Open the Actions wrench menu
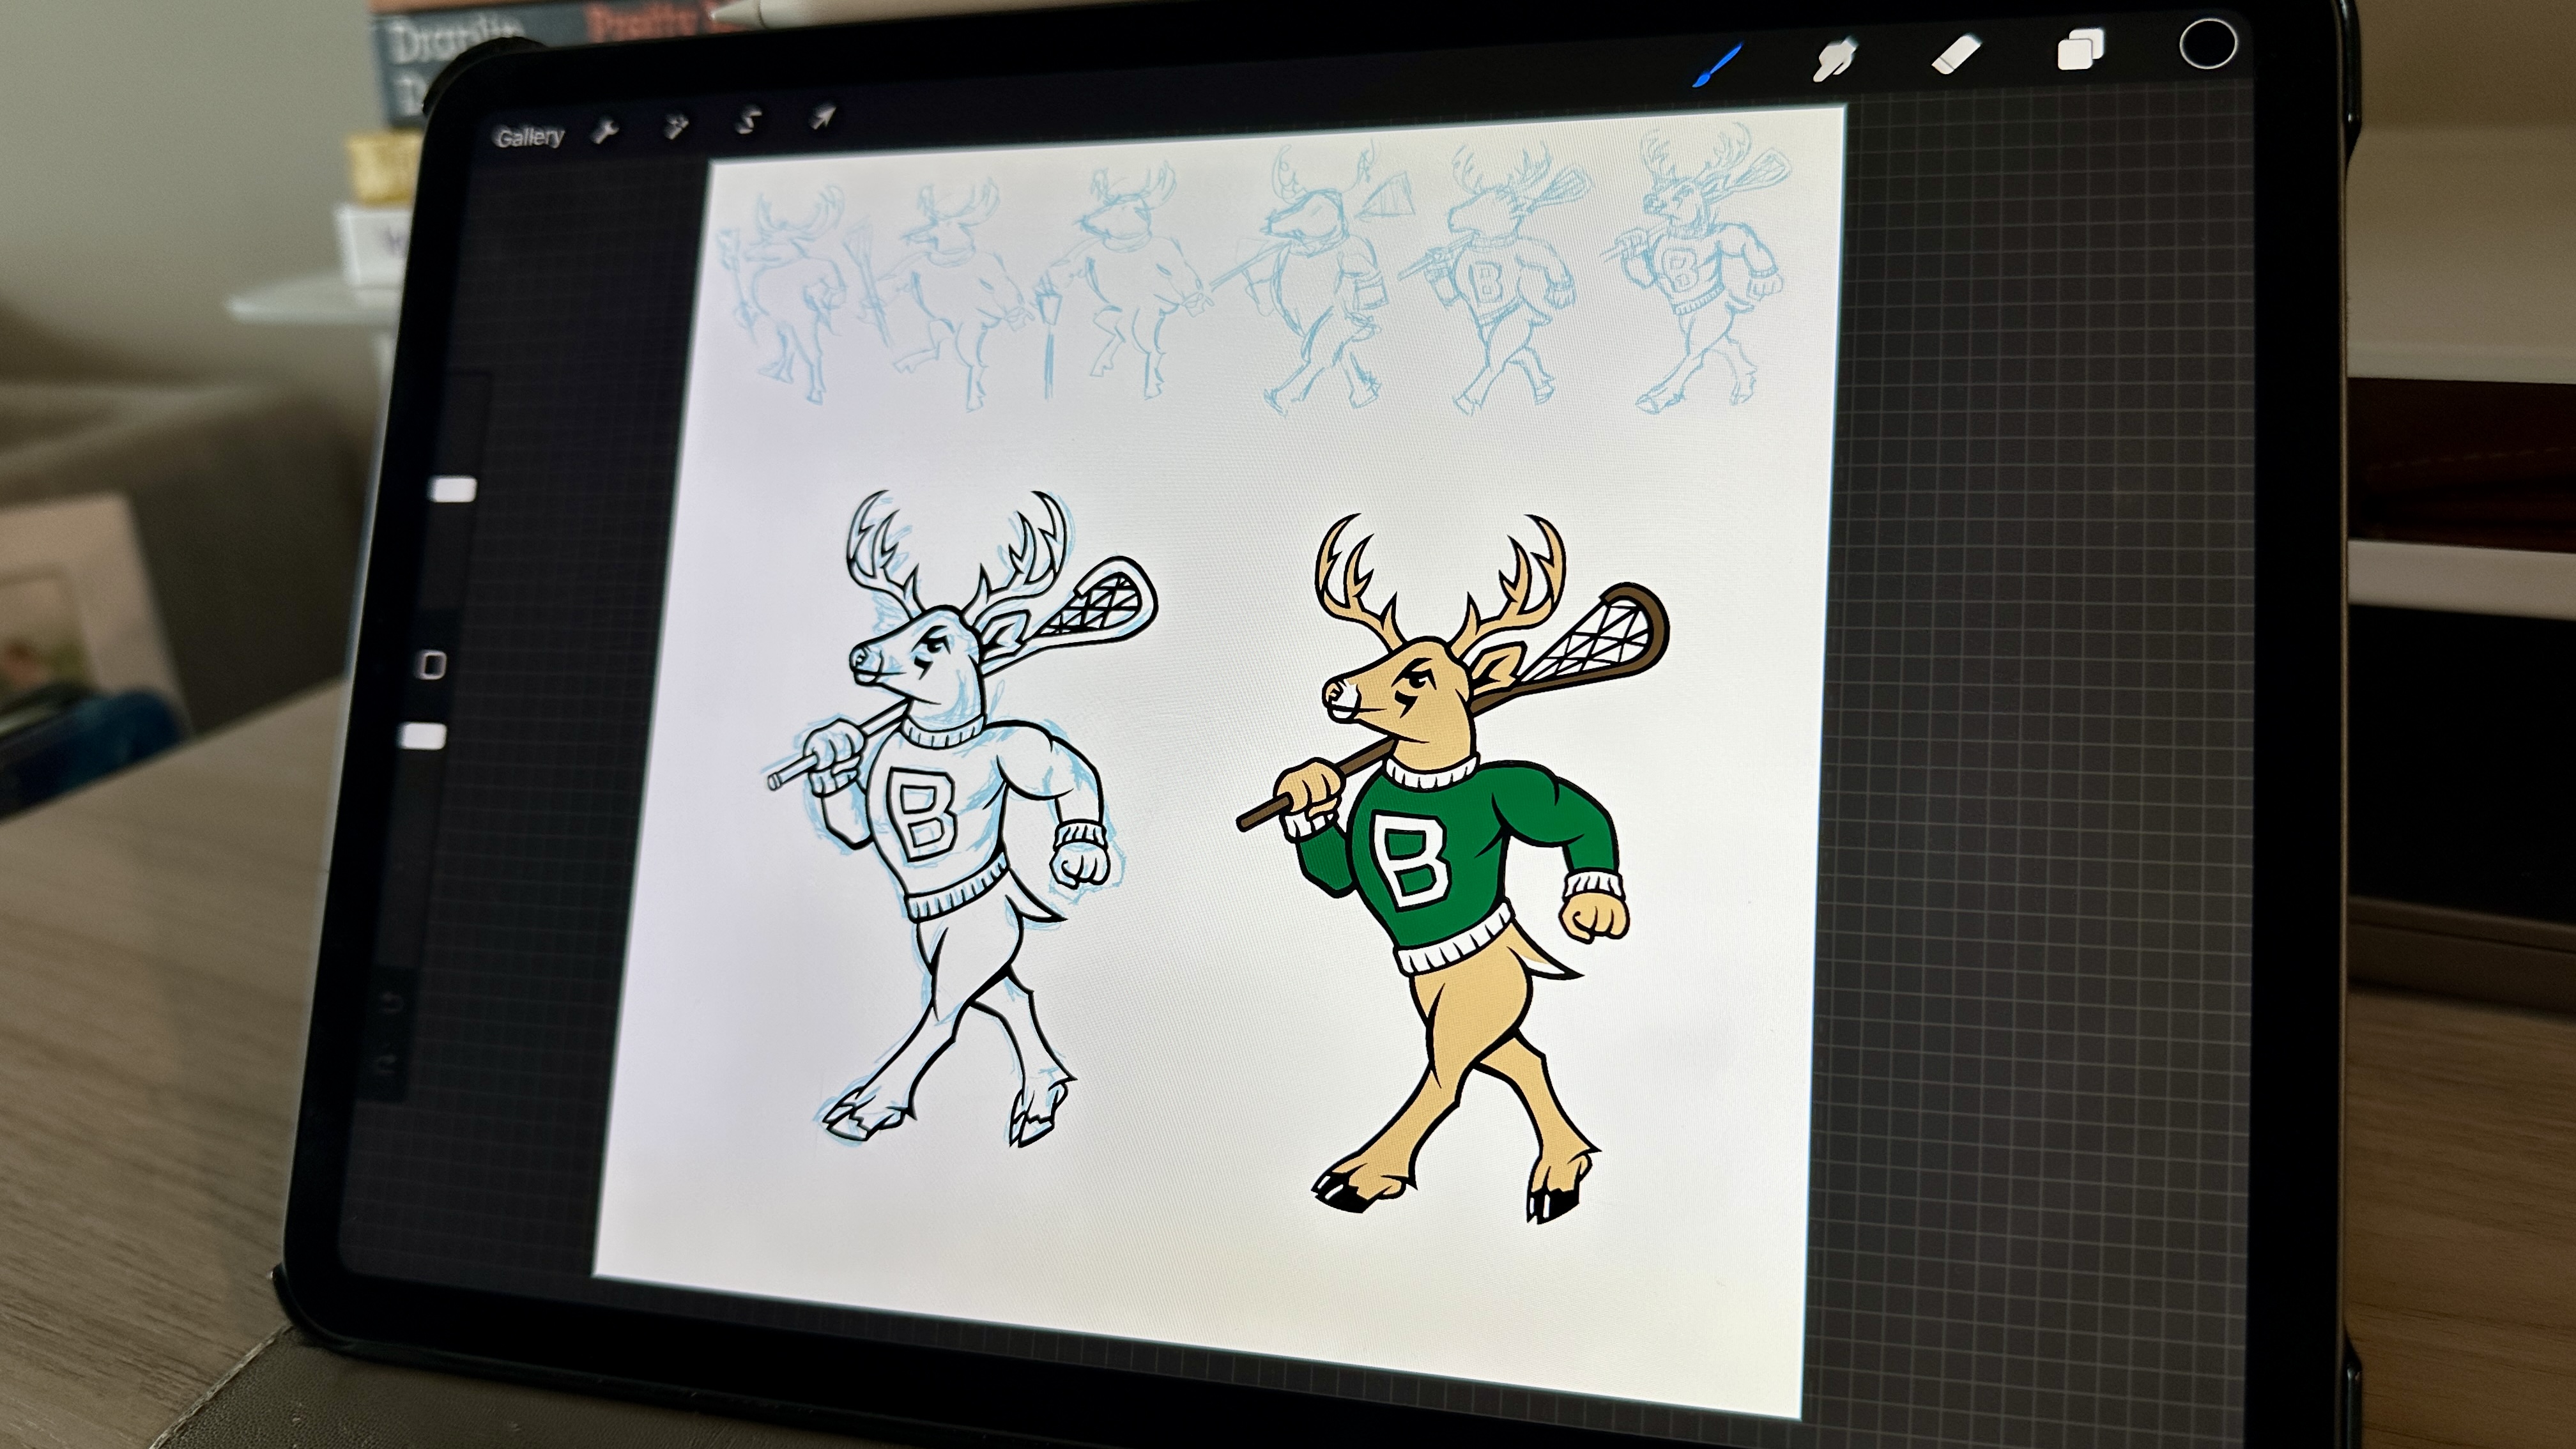2576x1449 pixels. coord(605,131)
